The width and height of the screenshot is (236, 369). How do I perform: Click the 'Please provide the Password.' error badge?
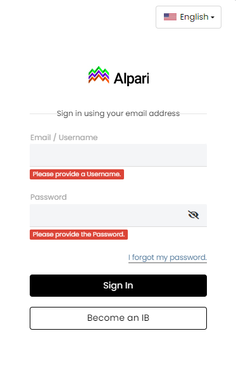coord(78,235)
